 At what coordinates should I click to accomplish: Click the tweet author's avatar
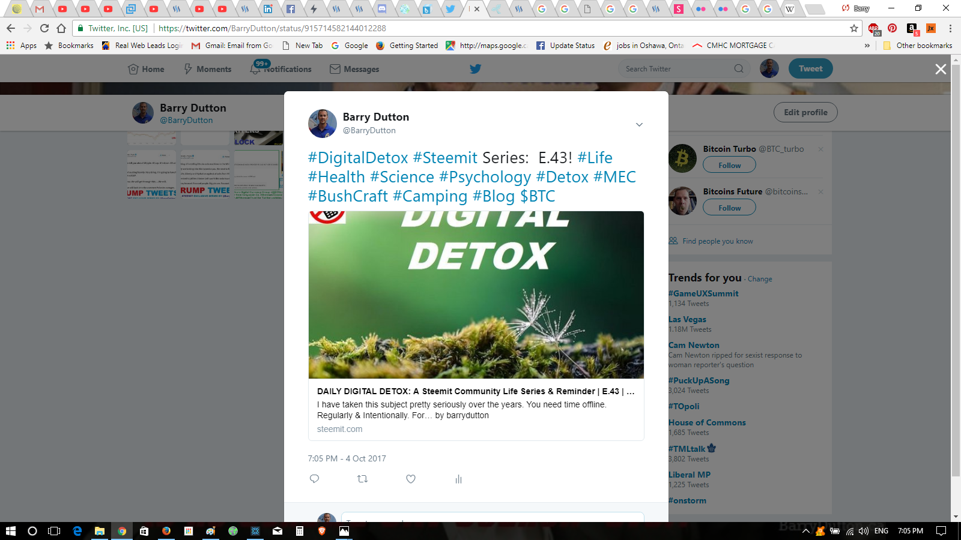(323, 124)
